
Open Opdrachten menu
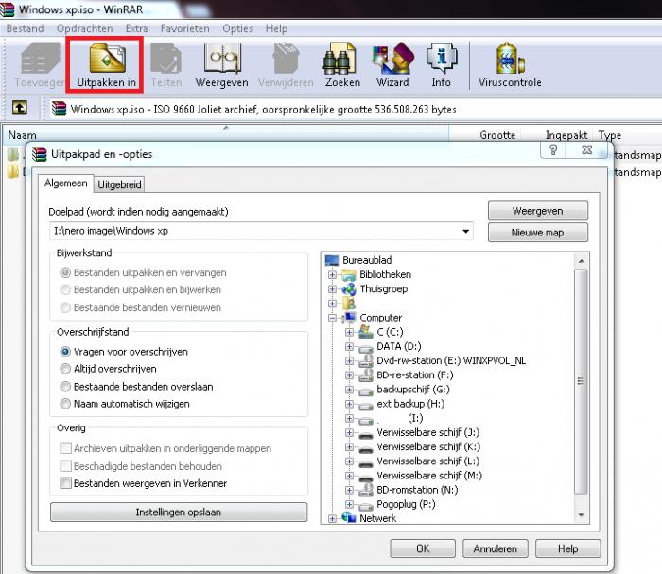(x=84, y=28)
